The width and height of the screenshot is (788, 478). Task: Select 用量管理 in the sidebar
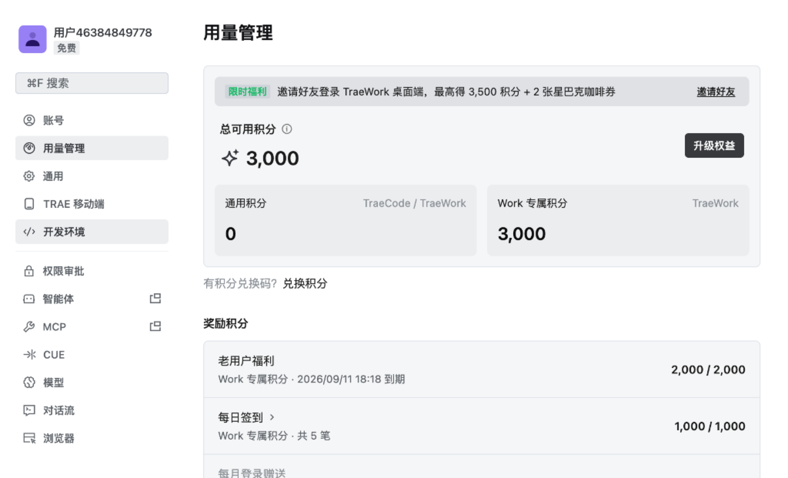click(x=92, y=148)
